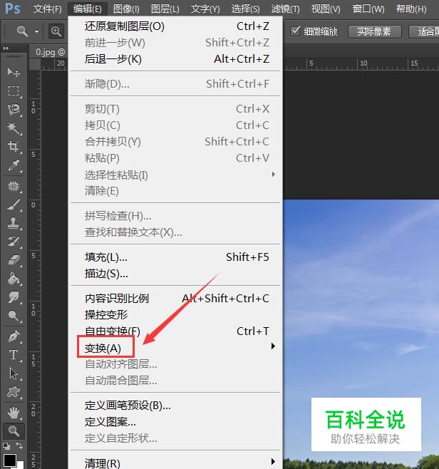Image resolution: width=439 pixels, height=469 pixels.
Task: Swap foreground and background colors
Action: point(19,445)
